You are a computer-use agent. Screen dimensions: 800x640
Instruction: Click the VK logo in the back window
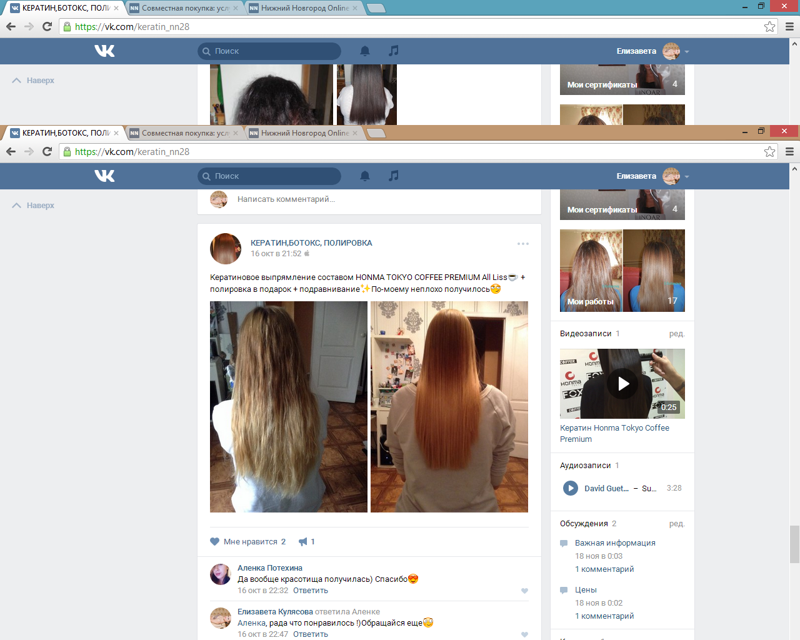pyautogui.click(x=104, y=51)
